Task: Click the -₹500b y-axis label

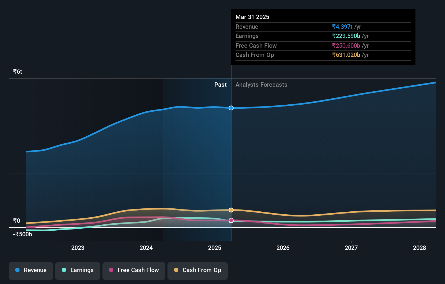Action: click(x=22, y=234)
